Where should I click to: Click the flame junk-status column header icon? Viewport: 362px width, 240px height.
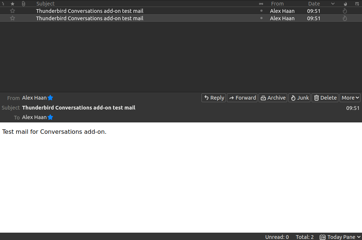coord(345,3)
